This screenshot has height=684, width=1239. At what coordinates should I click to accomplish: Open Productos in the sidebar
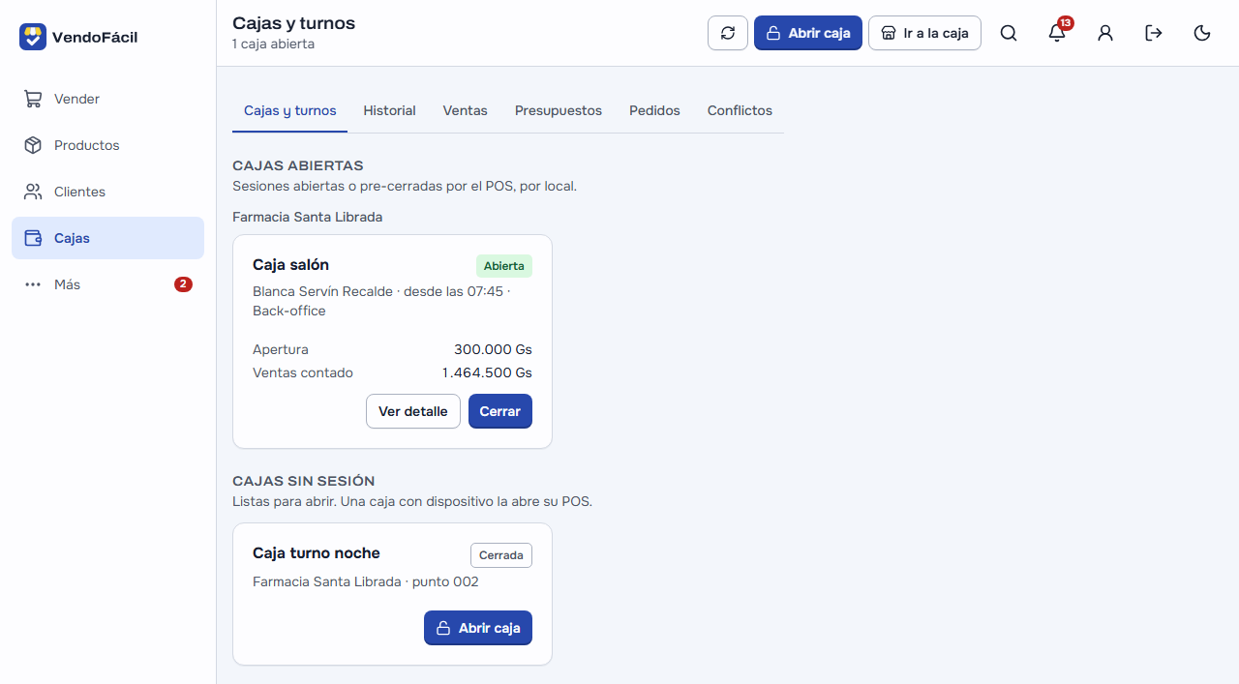click(107, 145)
